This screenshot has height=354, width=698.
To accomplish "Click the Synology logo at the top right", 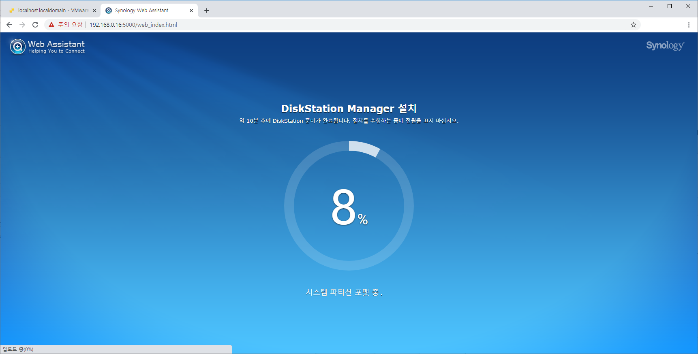I will (665, 45).
